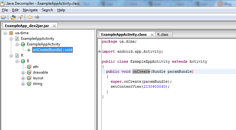
Task: Select the string tree item label
Action: pos(38,84)
